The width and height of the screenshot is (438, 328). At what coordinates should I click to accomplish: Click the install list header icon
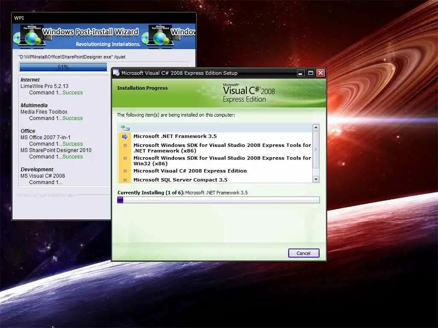[x=125, y=128]
